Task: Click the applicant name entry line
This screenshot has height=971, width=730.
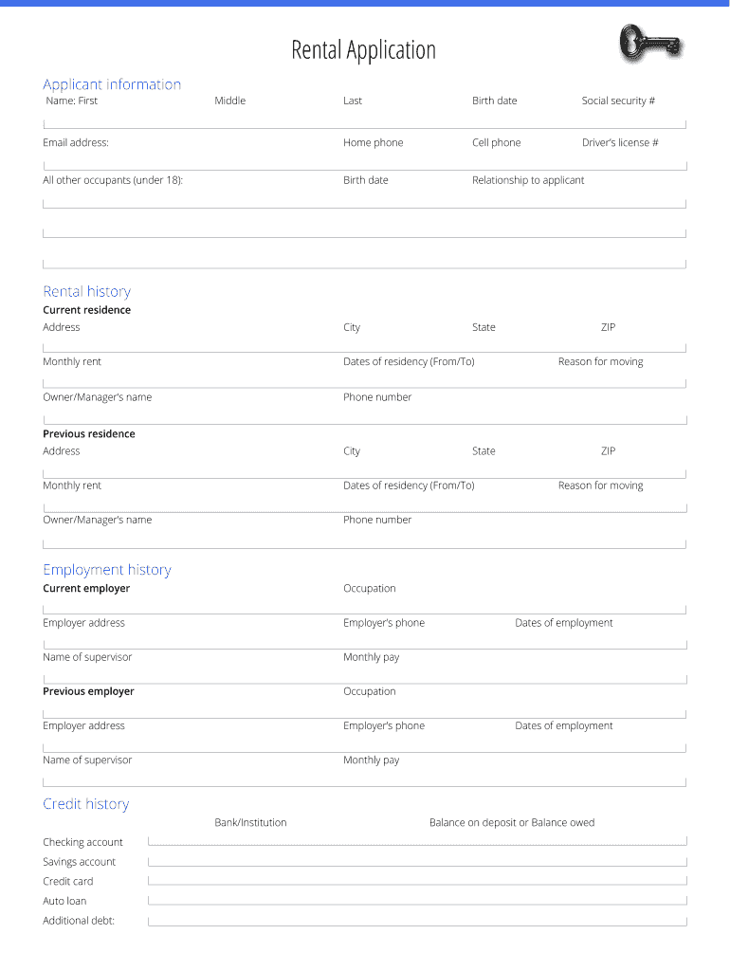Action: 364,122
